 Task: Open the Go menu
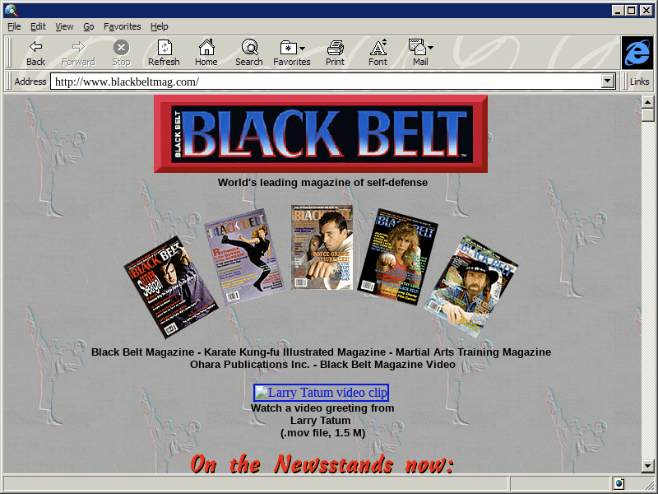tap(88, 26)
